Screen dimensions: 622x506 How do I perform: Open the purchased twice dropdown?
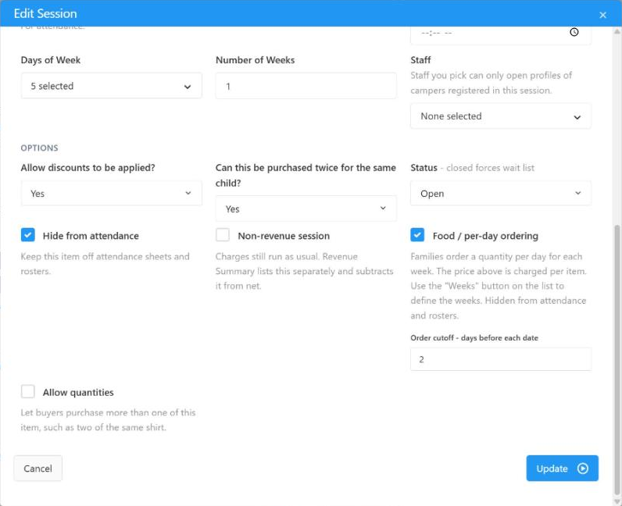tap(306, 208)
